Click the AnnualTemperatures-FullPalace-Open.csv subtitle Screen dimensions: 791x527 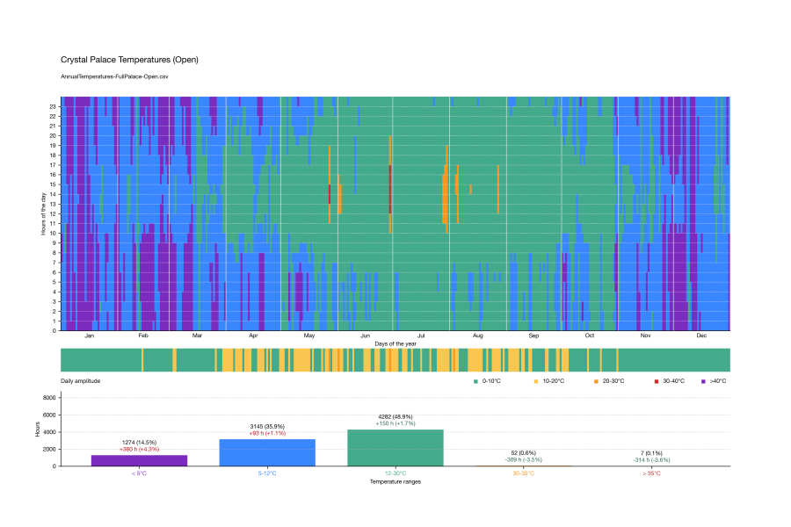tap(114, 76)
